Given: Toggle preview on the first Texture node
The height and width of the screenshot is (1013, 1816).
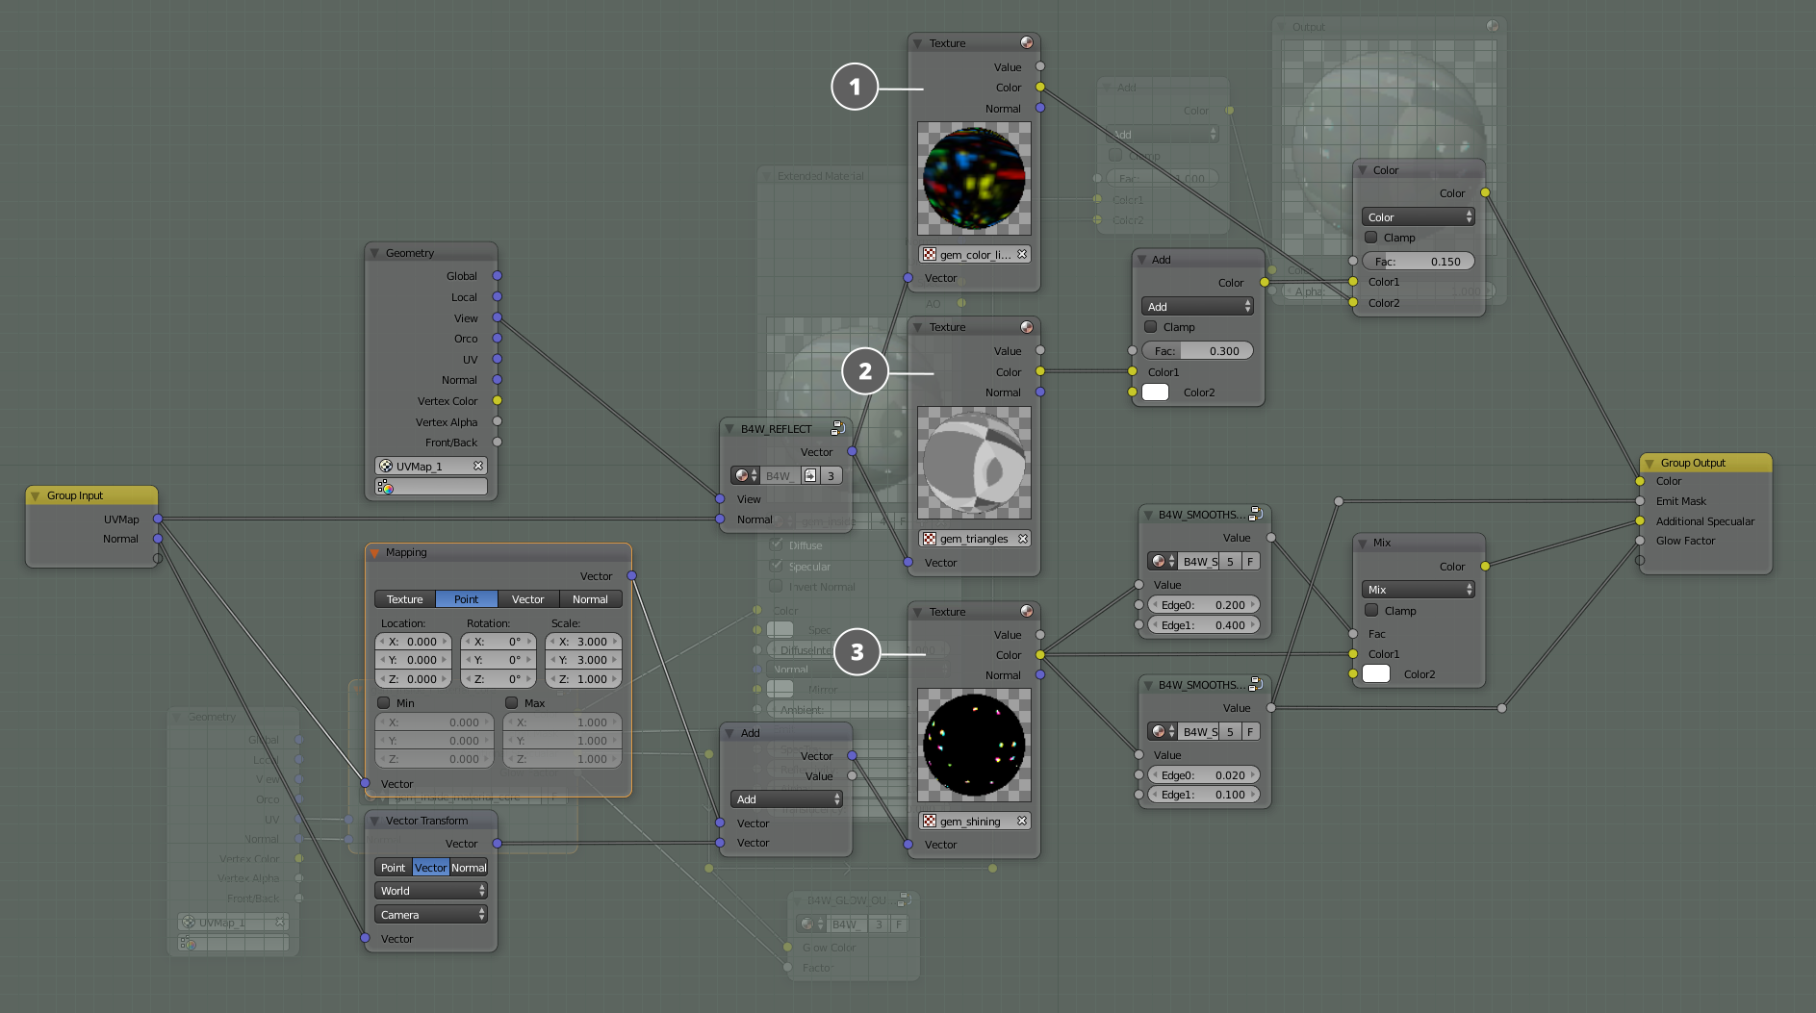Looking at the screenshot, I should point(1027,42).
